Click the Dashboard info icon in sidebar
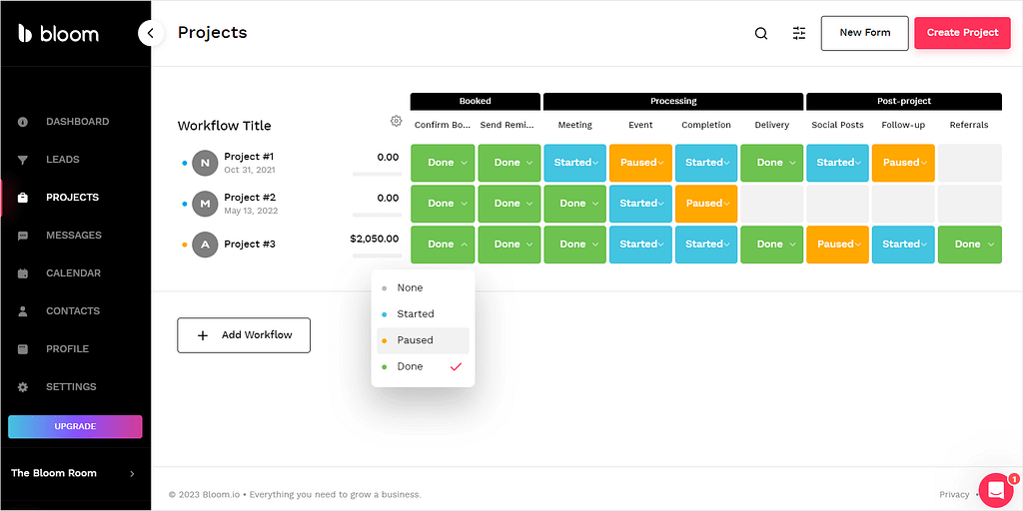The image size is (1023, 511). tap(23, 122)
